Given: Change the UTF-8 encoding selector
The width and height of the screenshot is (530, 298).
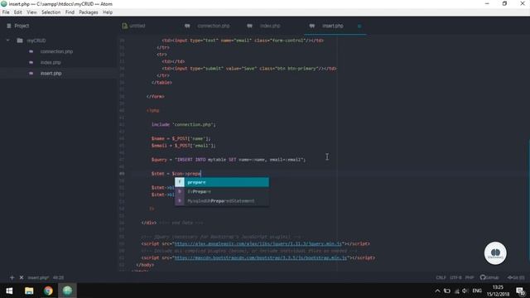Looking at the screenshot, I should click(455, 278).
